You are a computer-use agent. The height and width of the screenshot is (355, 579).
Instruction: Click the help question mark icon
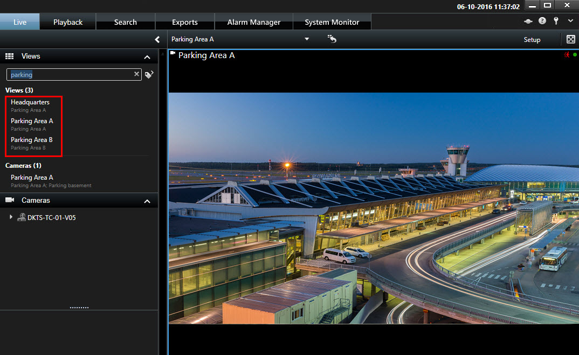pyautogui.click(x=542, y=22)
